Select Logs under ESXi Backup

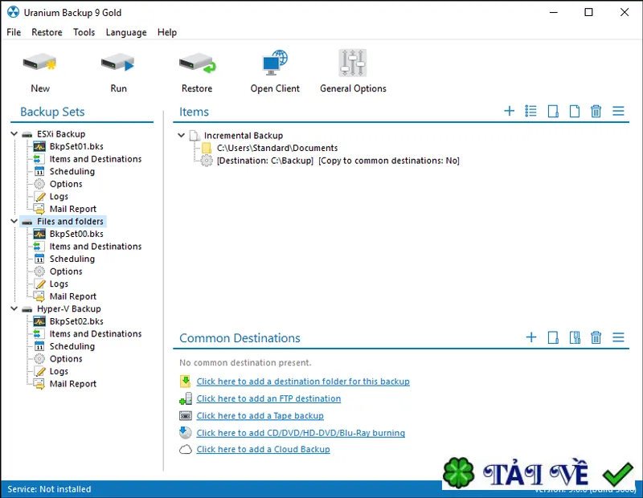(x=59, y=196)
